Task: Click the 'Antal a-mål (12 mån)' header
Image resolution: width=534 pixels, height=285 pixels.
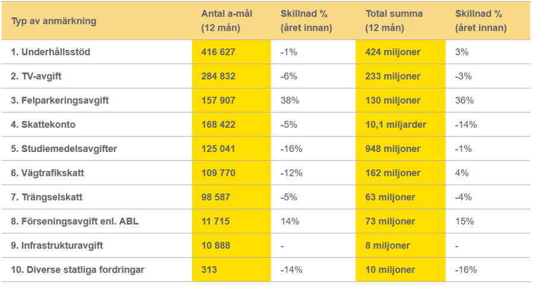Action: point(227,21)
